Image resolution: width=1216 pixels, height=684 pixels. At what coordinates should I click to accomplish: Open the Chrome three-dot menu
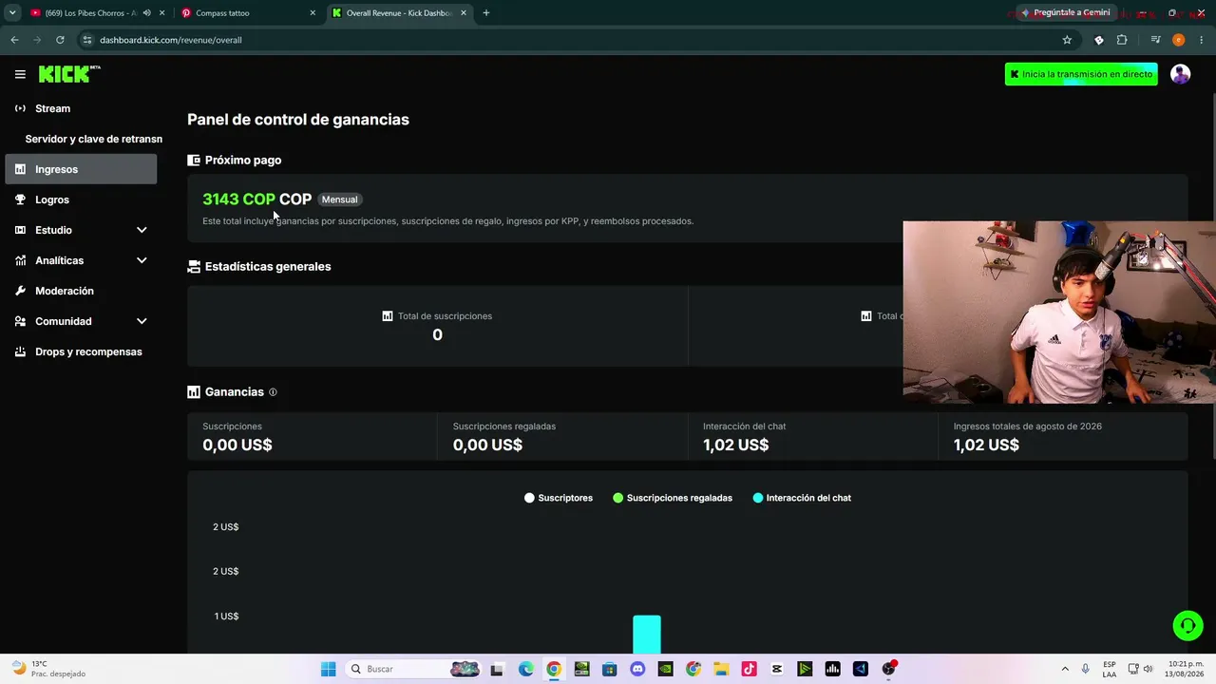click(1202, 40)
